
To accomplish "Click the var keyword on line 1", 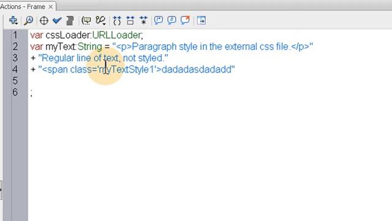I will pos(37,35).
